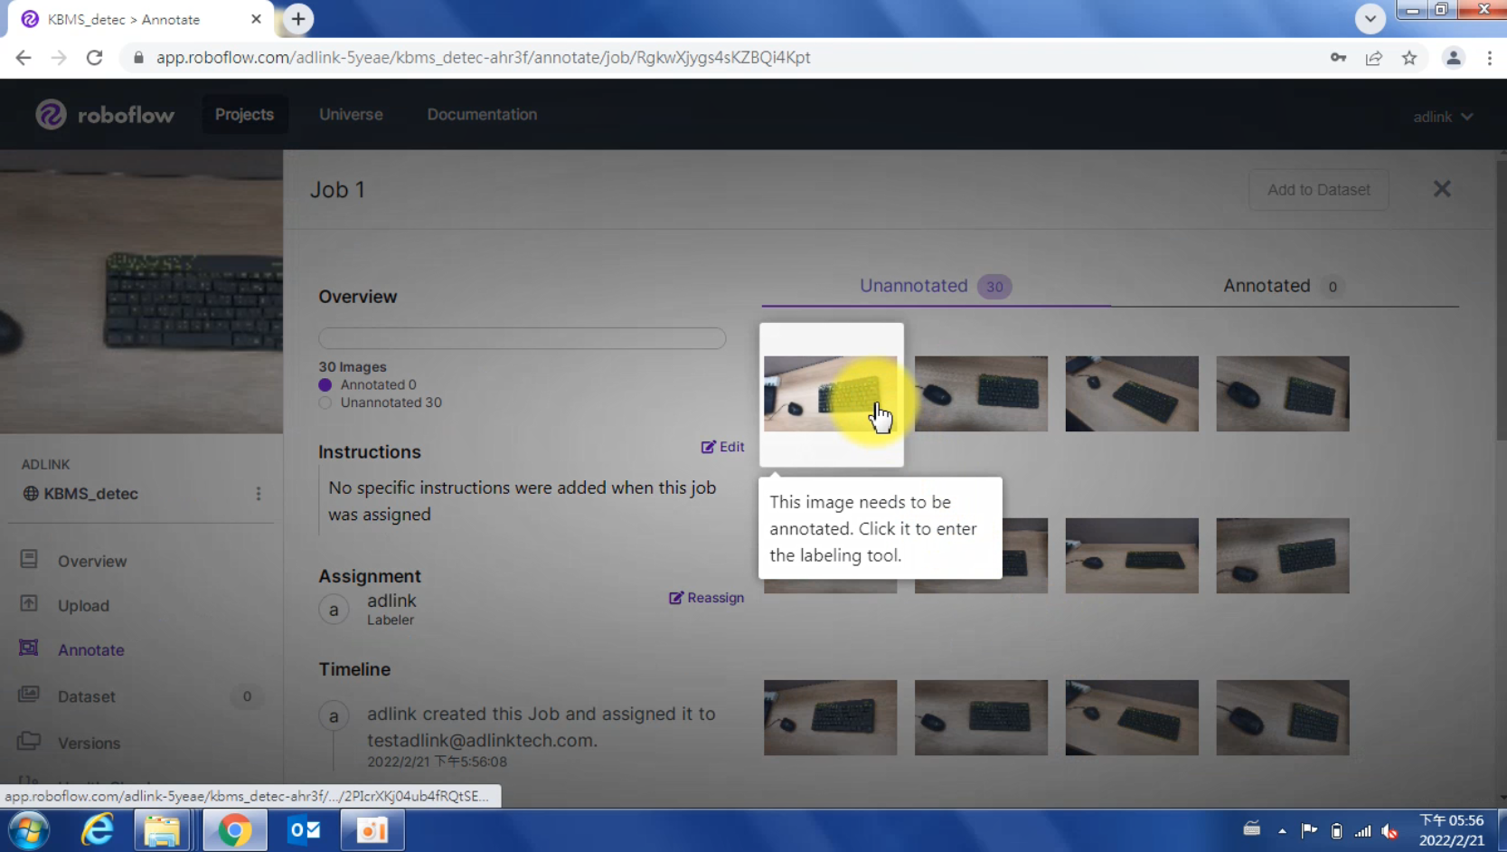Viewport: 1507px width, 852px height.
Task: Select the Dataset sidebar icon
Action: [x=29, y=696]
